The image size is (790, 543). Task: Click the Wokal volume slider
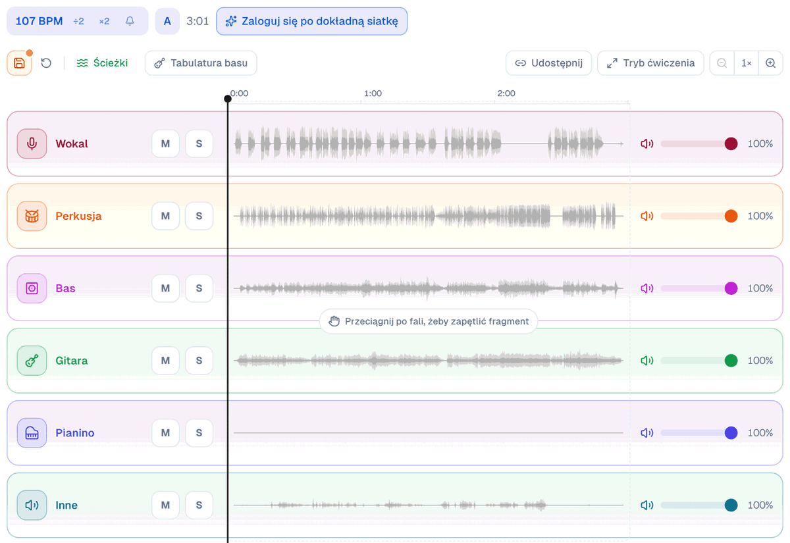(x=698, y=143)
